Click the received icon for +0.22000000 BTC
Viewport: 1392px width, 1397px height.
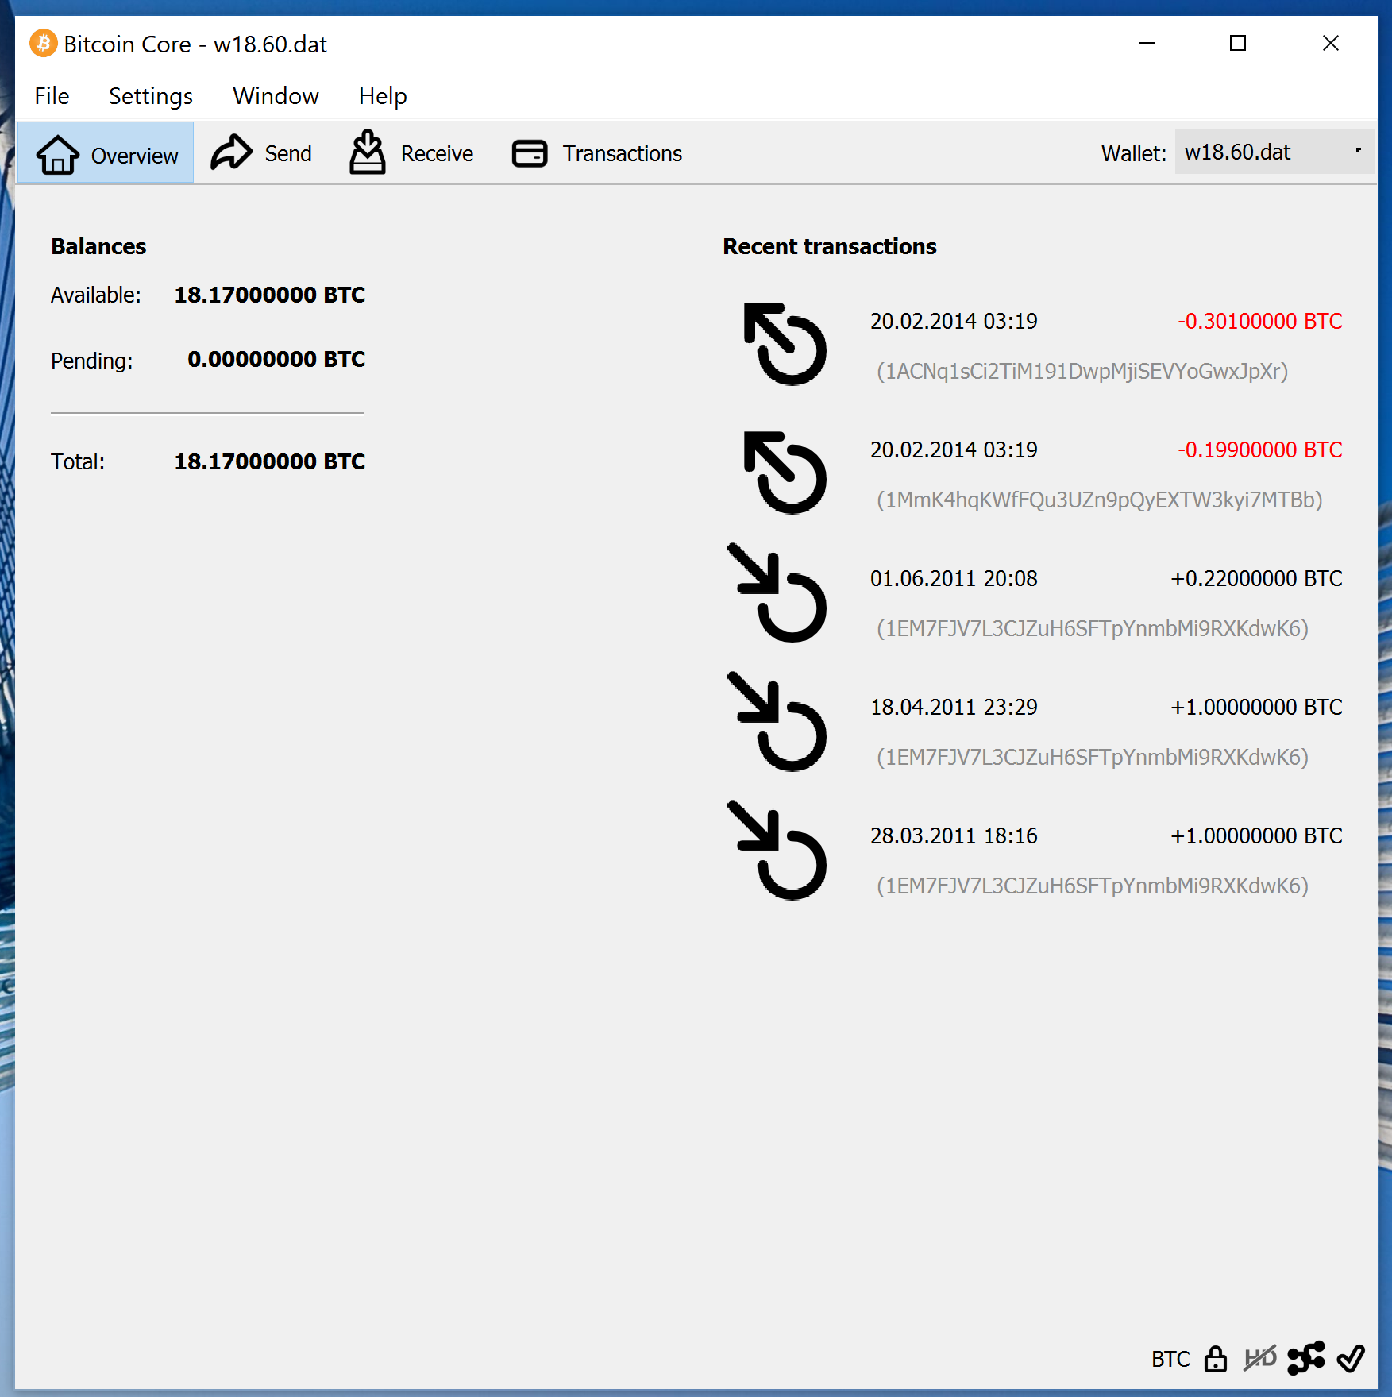click(x=778, y=594)
